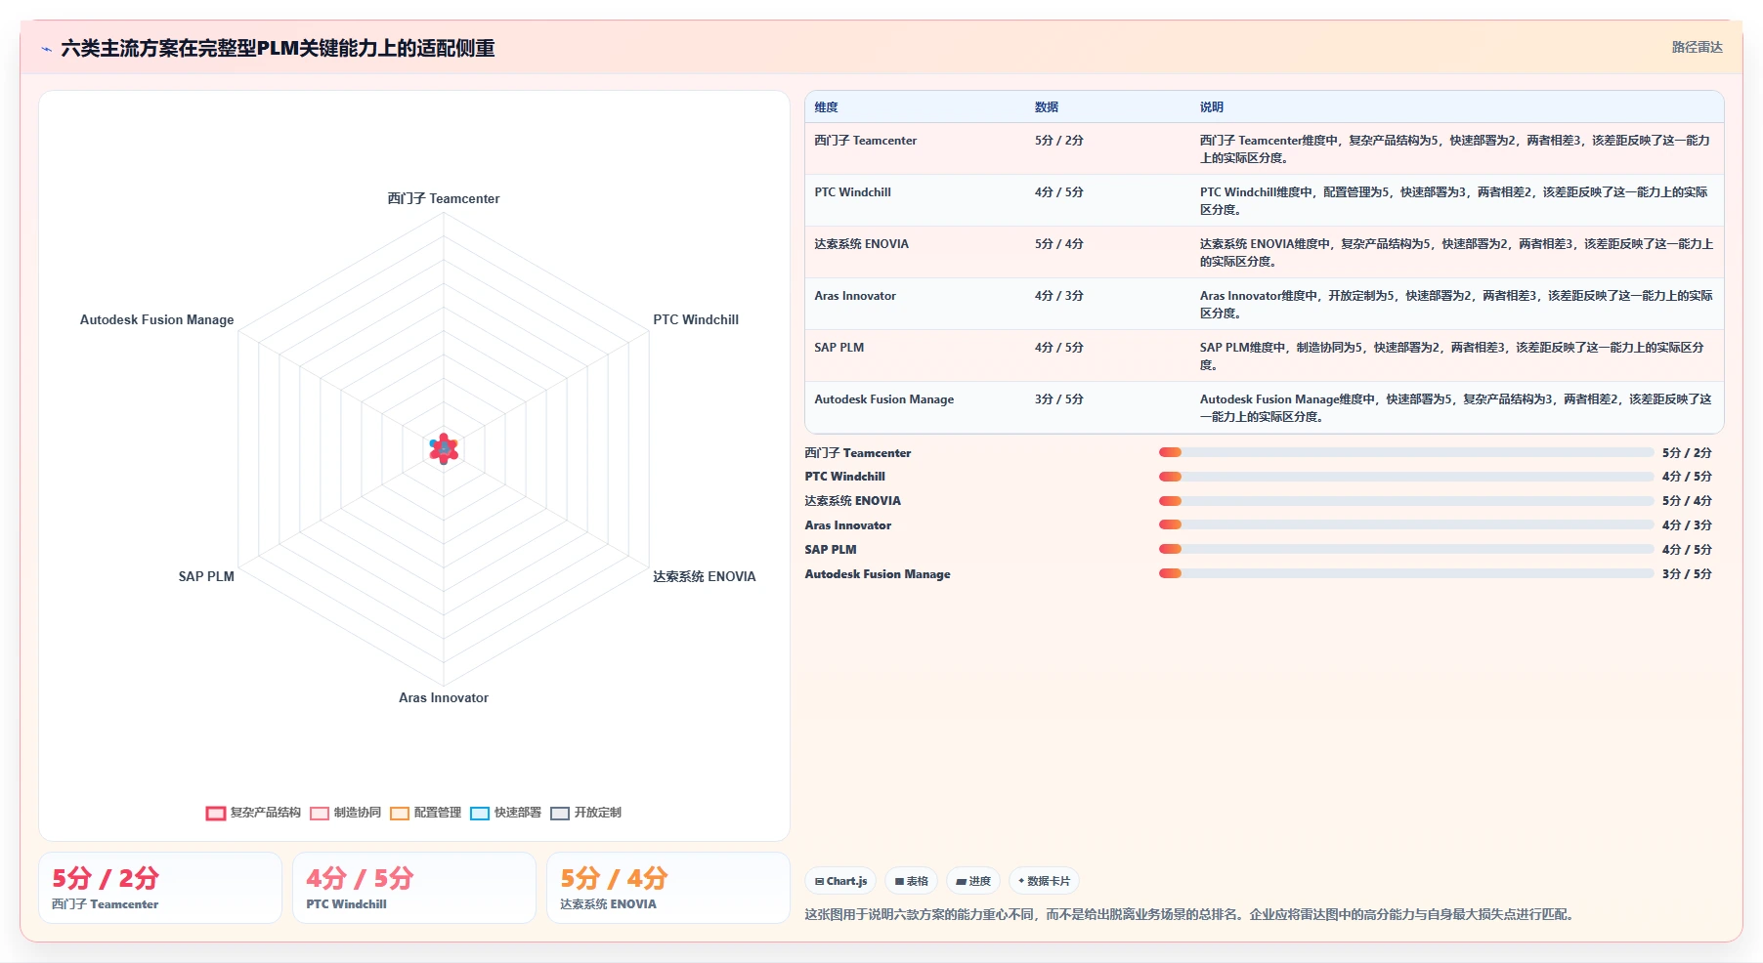Click the 达索系统 ENOVIA progress bar
The width and height of the screenshot is (1763, 963).
pos(1406,501)
